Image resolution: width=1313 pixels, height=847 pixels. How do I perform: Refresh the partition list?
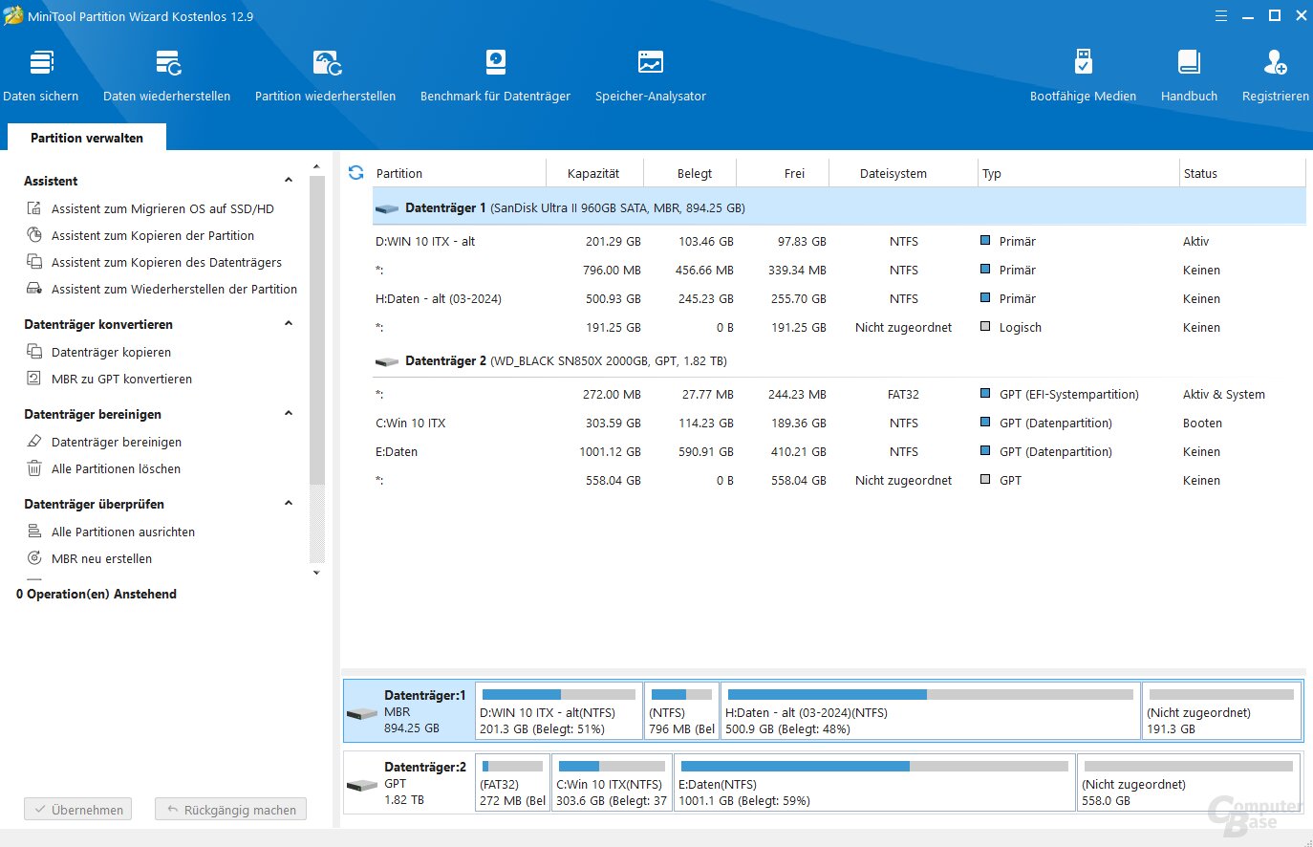(x=355, y=173)
